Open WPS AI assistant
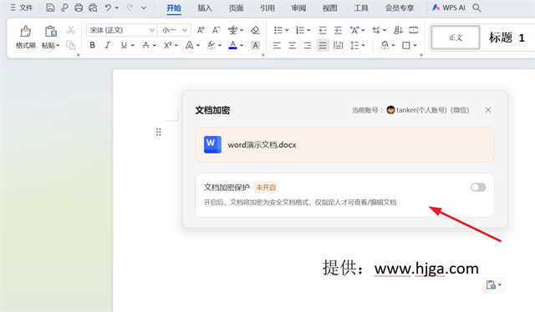 click(448, 8)
